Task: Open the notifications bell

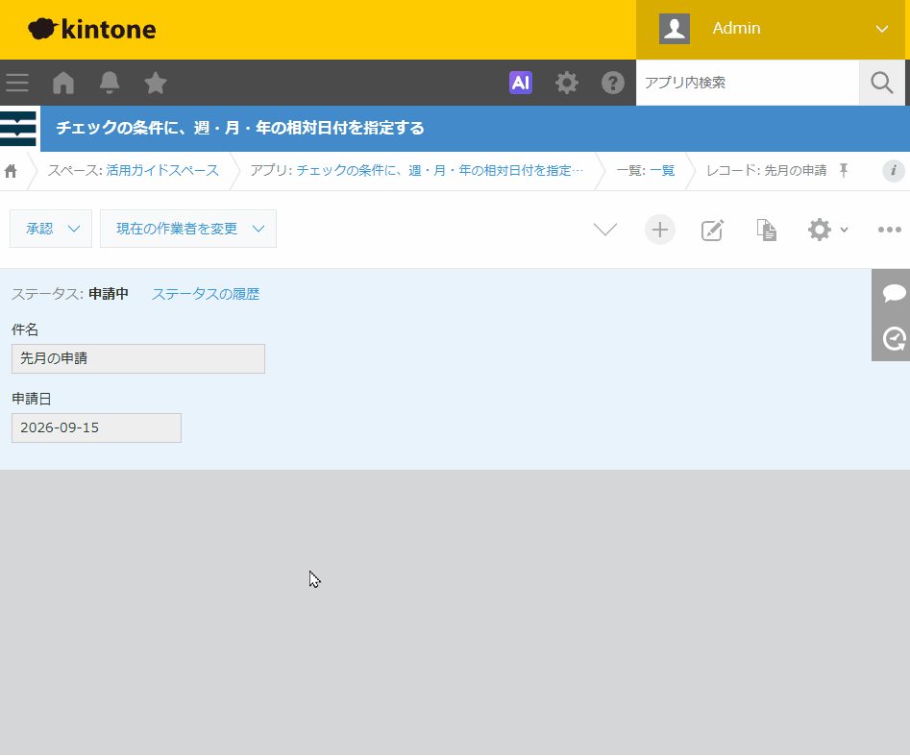Action: tap(110, 83)
